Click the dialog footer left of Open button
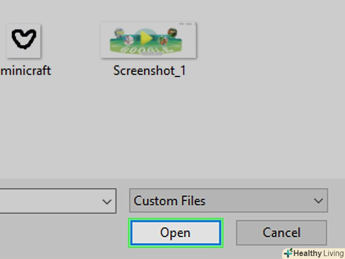The width and height of the screenshot is (345, 259). (62, 233)
